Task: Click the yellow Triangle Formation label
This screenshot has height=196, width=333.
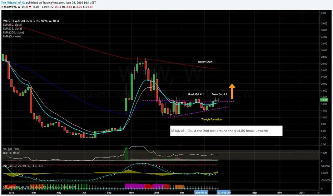Action: [x=211, y=119]
